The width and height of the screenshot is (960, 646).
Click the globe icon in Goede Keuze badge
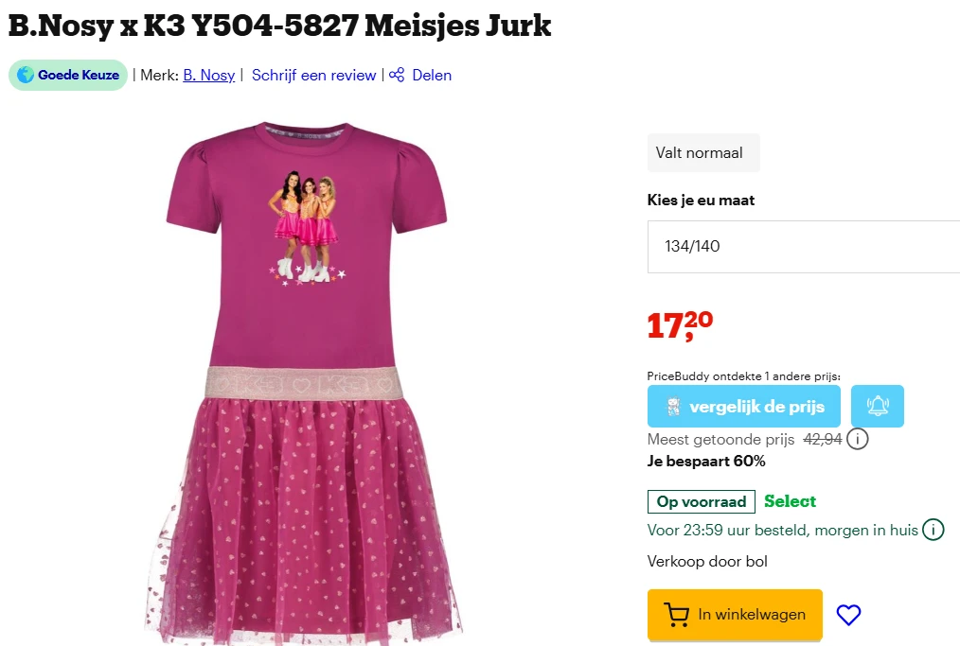[x=26, y=76]
